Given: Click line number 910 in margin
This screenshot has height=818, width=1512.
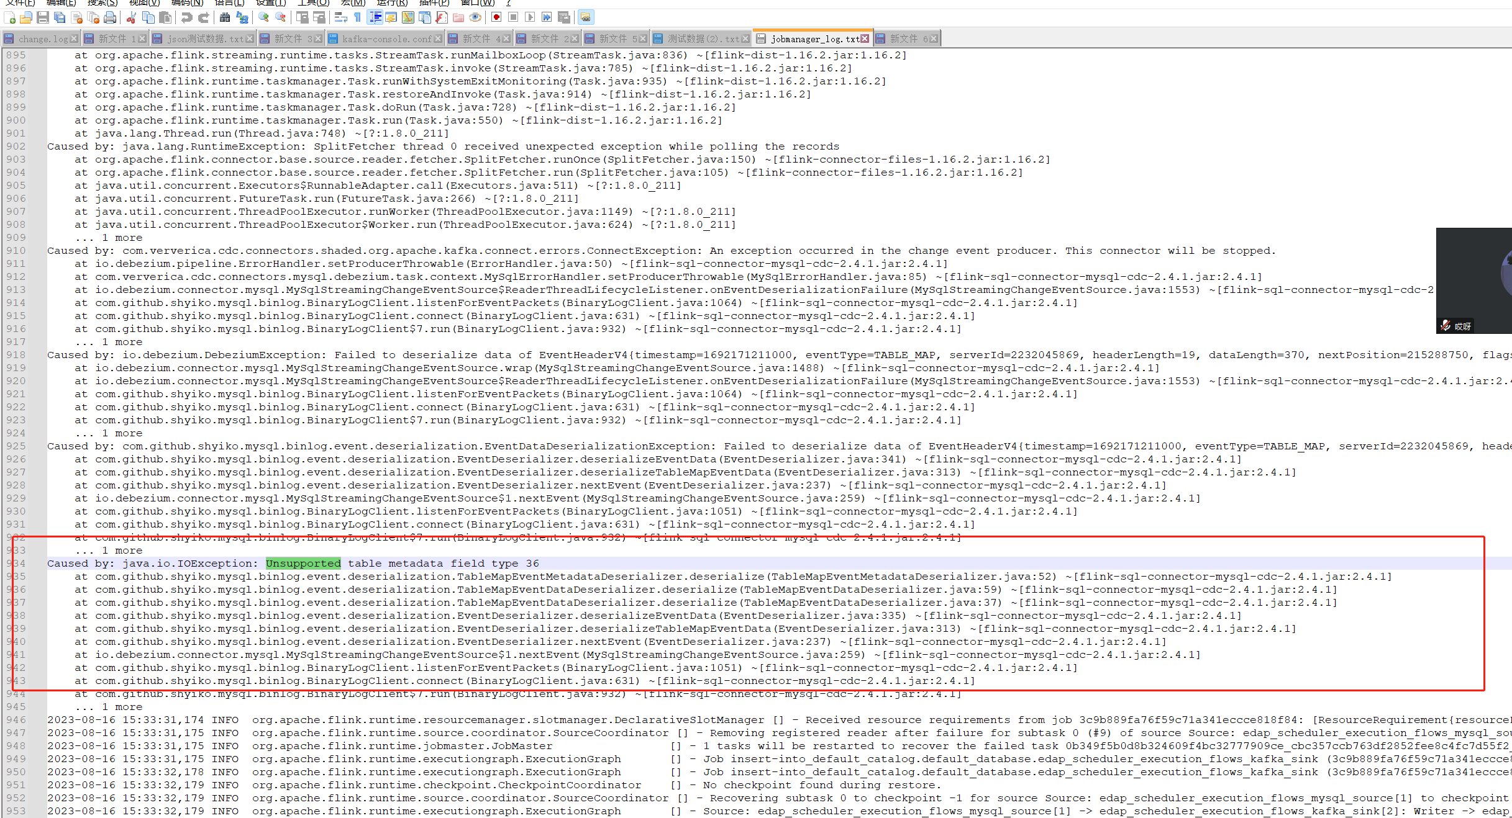Looking at the screenshot, I should [16, 251].
